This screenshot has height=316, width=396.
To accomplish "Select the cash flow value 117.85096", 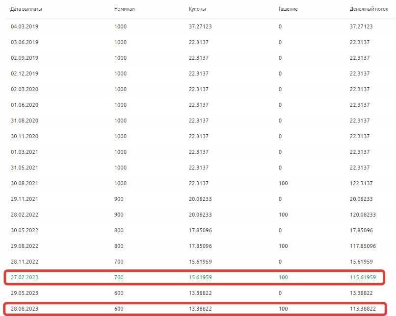I will click(x=363, y=246).
